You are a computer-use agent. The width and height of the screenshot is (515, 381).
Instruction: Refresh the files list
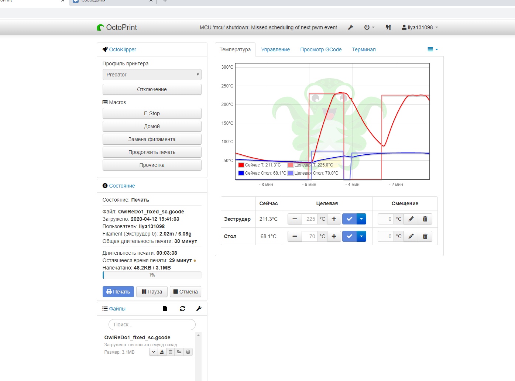pos(182,309)
